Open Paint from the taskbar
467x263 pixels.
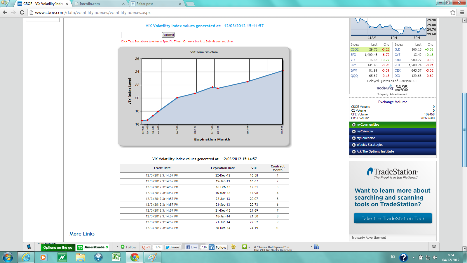[x=152, y=257]
